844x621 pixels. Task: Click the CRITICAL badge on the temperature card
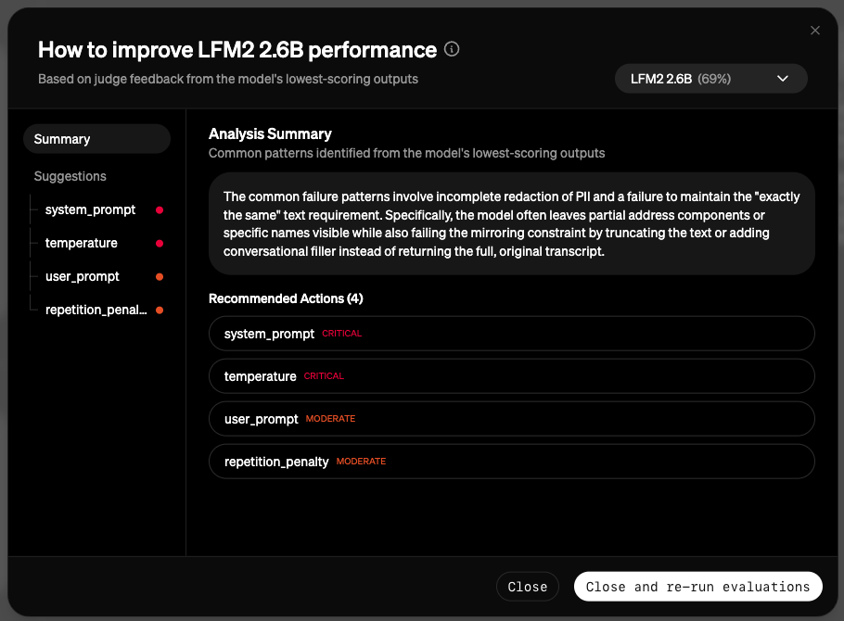pos(324,376)
